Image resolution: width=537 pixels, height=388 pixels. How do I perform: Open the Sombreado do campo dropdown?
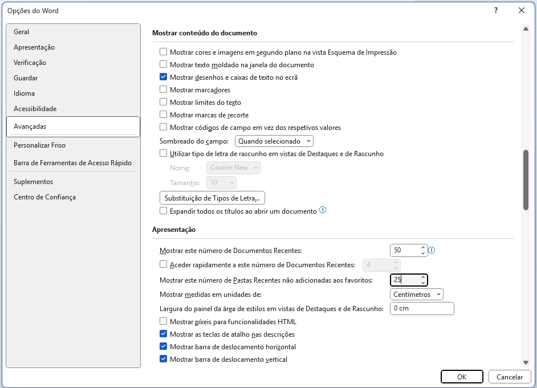point(274,141)
